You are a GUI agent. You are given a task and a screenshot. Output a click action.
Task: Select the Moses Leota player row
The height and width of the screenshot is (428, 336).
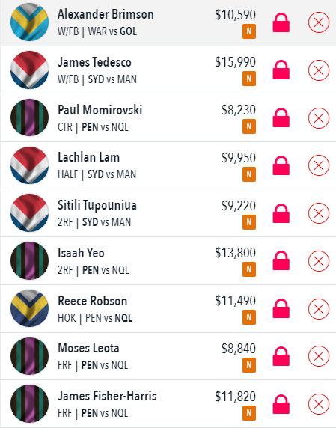coord(168,356)
